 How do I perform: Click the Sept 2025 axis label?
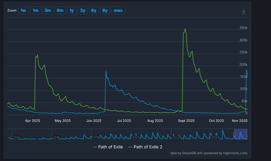pos(186,121)
